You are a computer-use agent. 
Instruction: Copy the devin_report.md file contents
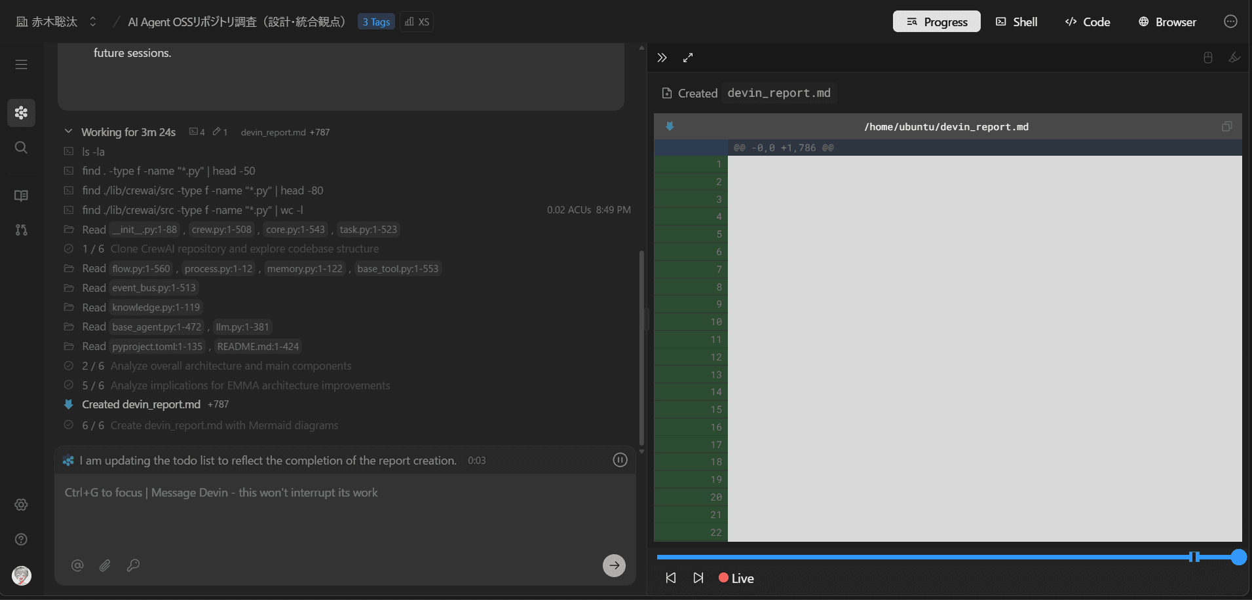click(x=1226, y=126)
